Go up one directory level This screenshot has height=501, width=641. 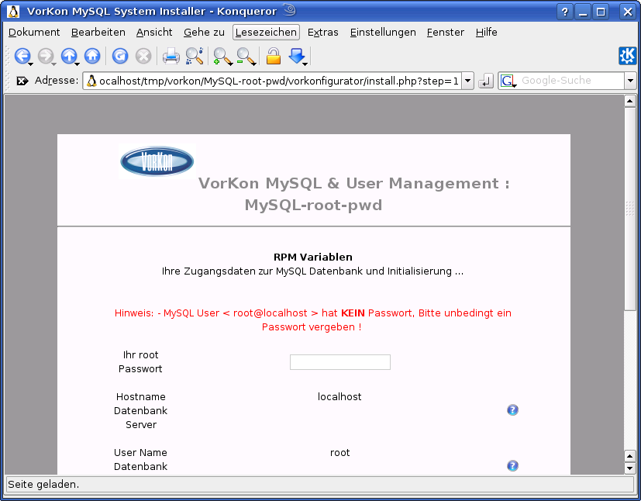tap(69, 56)
